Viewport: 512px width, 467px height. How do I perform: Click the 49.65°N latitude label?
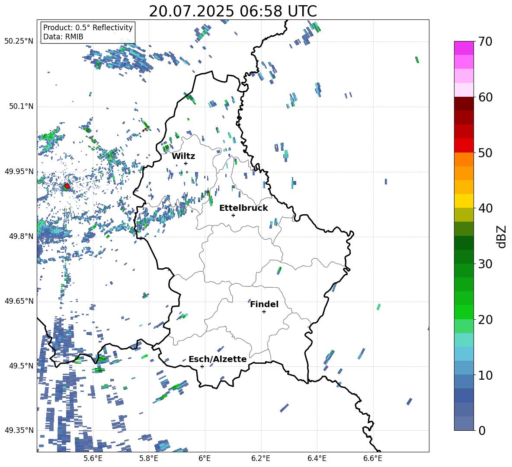19,301
